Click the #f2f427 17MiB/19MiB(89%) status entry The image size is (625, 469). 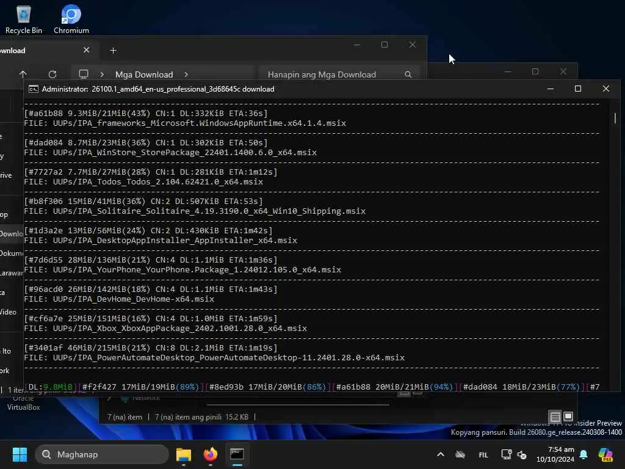[140, 387]
